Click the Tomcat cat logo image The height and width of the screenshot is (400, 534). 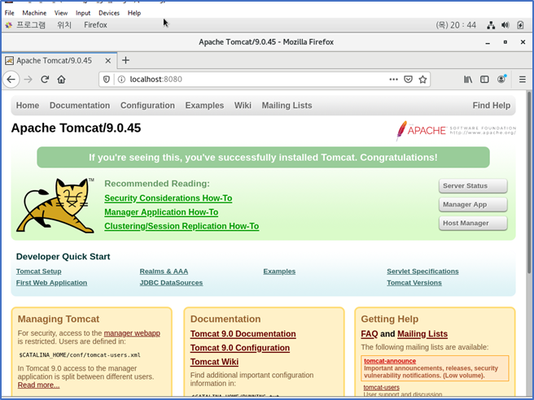pos(55,205)
